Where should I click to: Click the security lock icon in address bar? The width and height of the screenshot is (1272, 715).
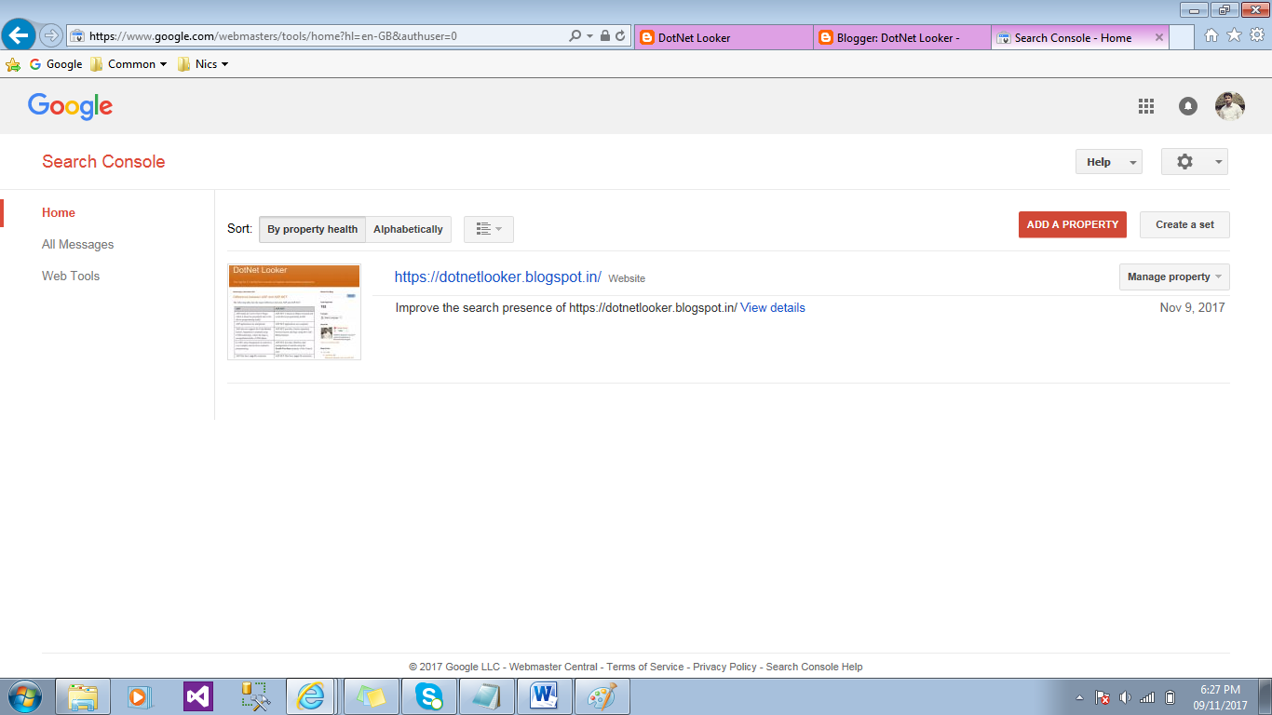point(605,36)
